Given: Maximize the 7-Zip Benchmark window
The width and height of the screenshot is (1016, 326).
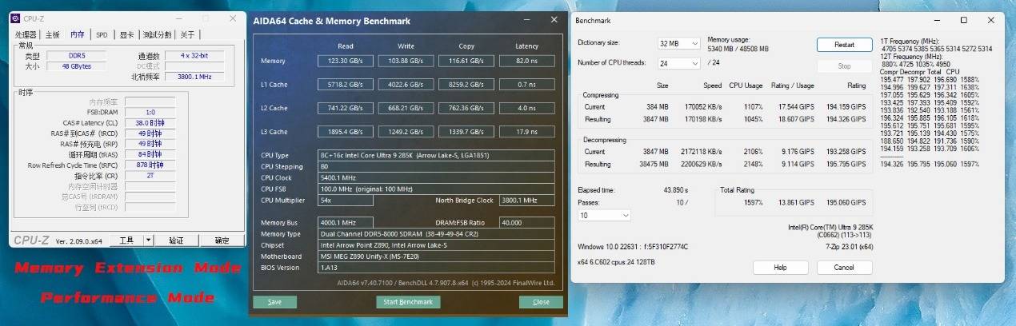Looking at the screenshot, I should coord(963,20).
